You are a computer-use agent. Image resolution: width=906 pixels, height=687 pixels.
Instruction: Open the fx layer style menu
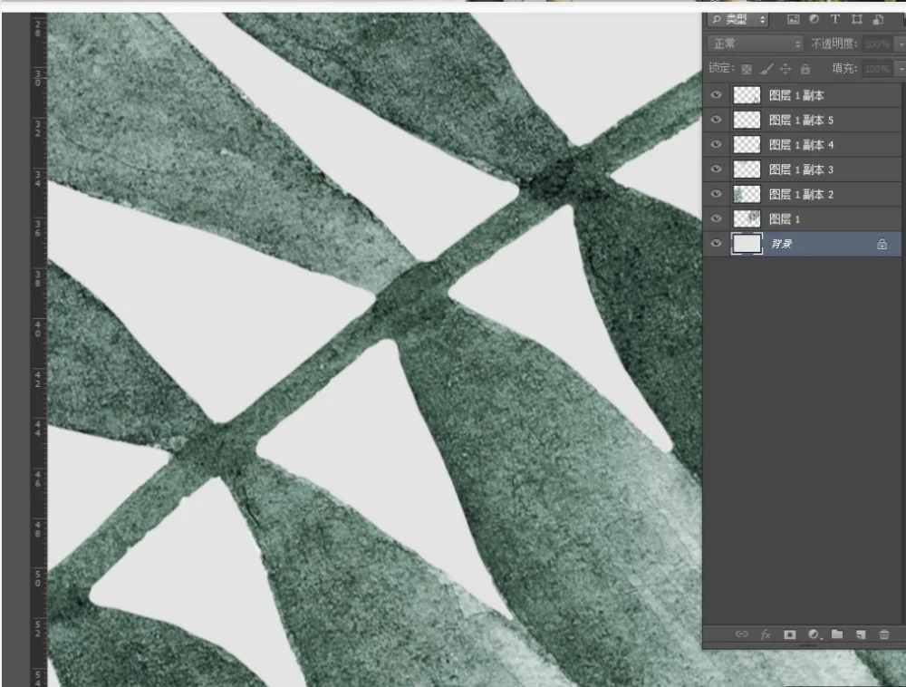click(766, 634)
